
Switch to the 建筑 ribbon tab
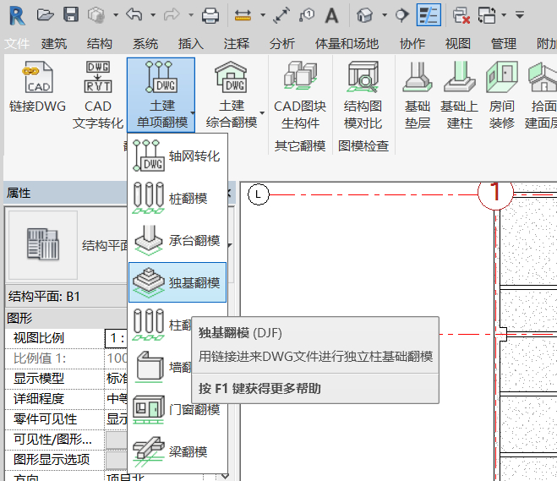coord(54,44)
